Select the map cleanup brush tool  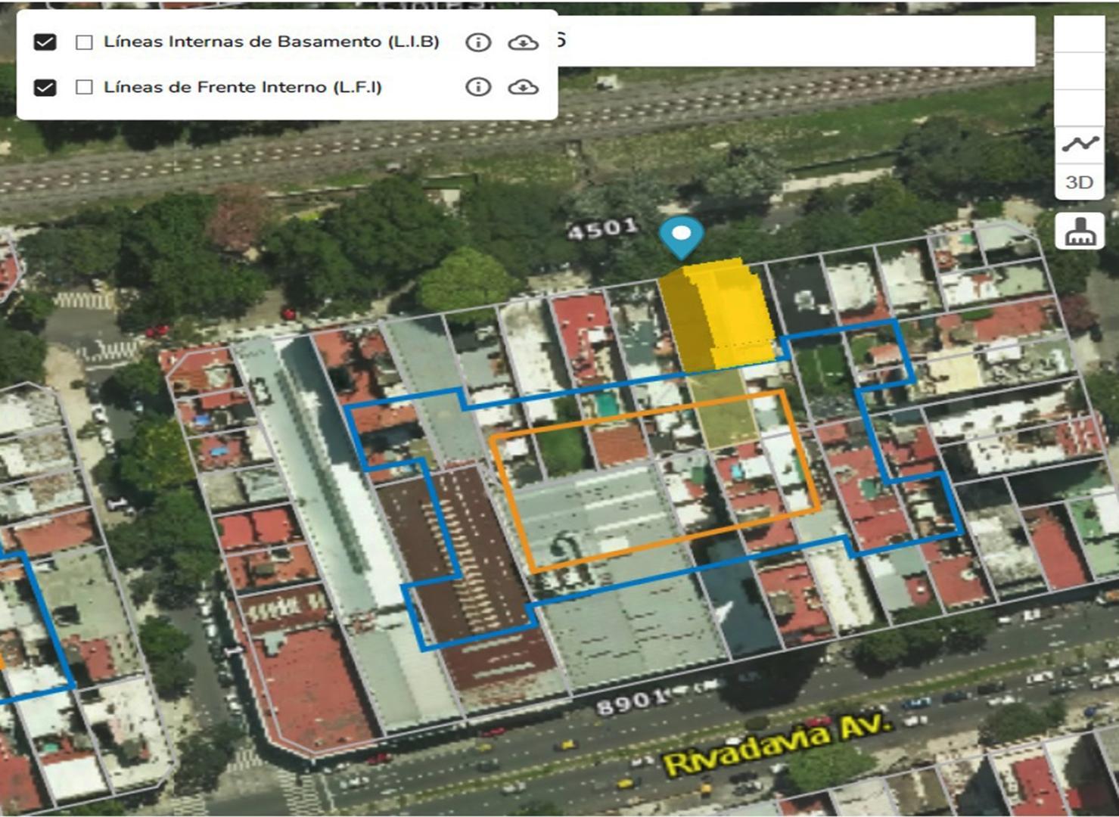coord(1080,231)
